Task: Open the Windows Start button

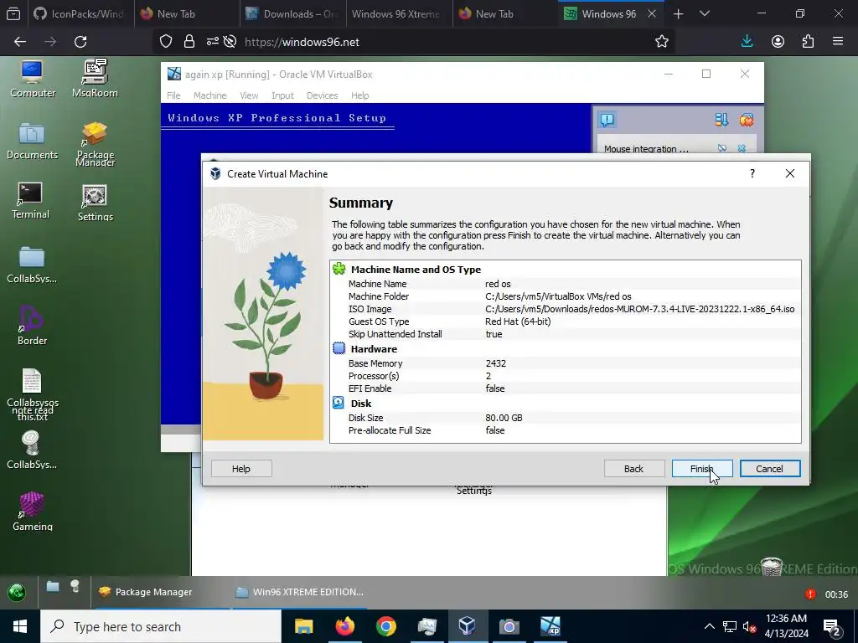Action: click(x=20, y=626)
